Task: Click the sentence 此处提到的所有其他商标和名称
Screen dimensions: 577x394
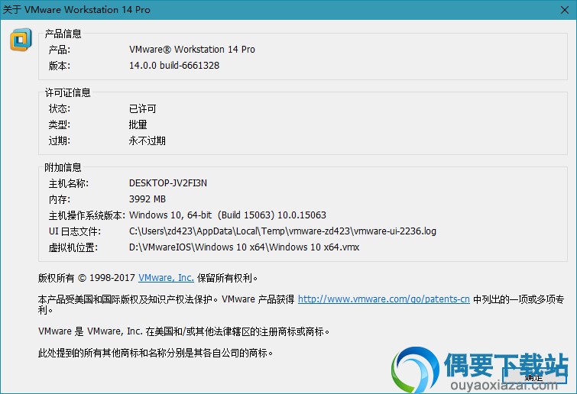Action: pyautogui.click(x=155, y=353)
